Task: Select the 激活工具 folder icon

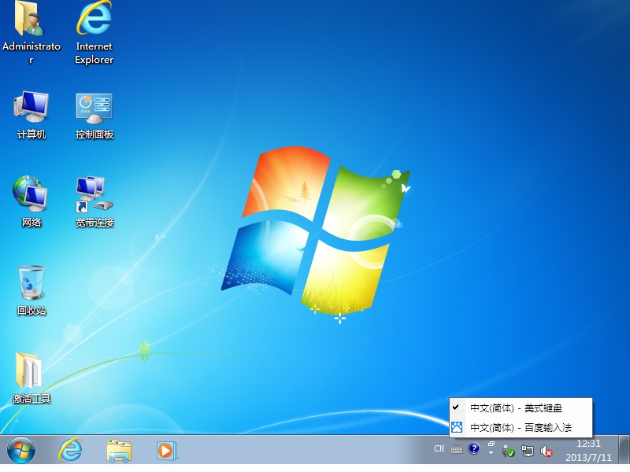Action: tap(31, 378)
